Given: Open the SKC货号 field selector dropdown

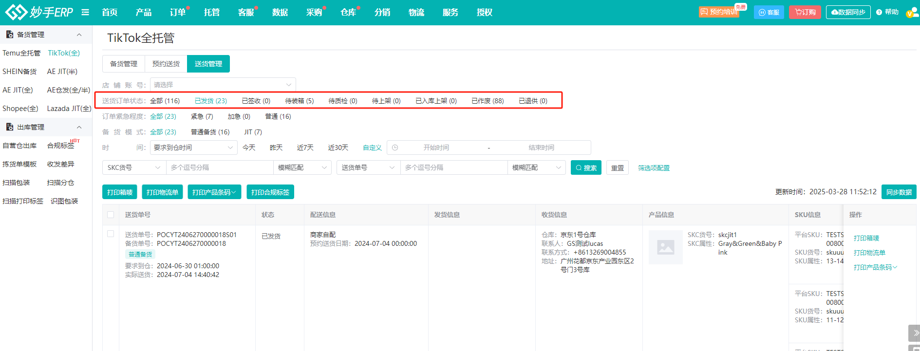Looking at the screenshot, I should [134, 167].
